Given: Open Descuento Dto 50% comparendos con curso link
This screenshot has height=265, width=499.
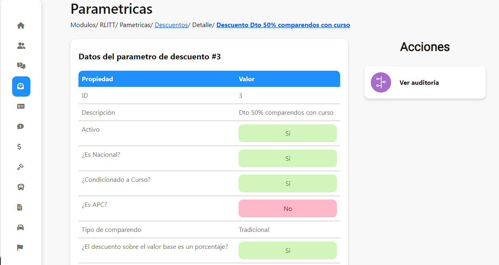Looking at the screenshot, I should (283, 25).
